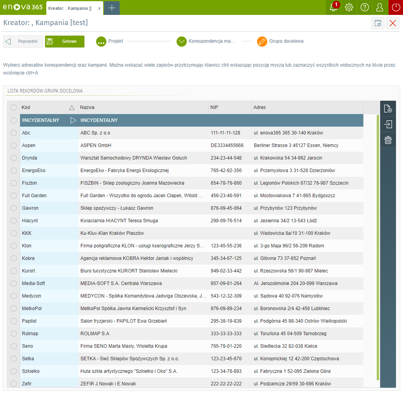Click the Poprzedni button

pyautogui.click(x=23, y=42)
